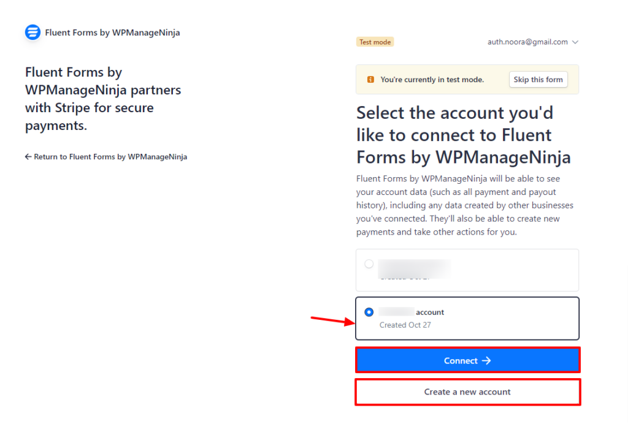Expand the account menu chevron near the email
Image resolution: width=628 pixels, height=432 pixels.
click(575, 42)
